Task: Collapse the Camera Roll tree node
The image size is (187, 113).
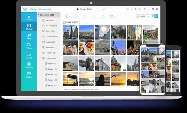Action: (x=39, y=15)
